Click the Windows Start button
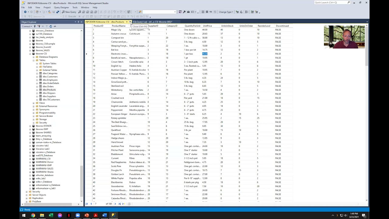 point(24,215)
